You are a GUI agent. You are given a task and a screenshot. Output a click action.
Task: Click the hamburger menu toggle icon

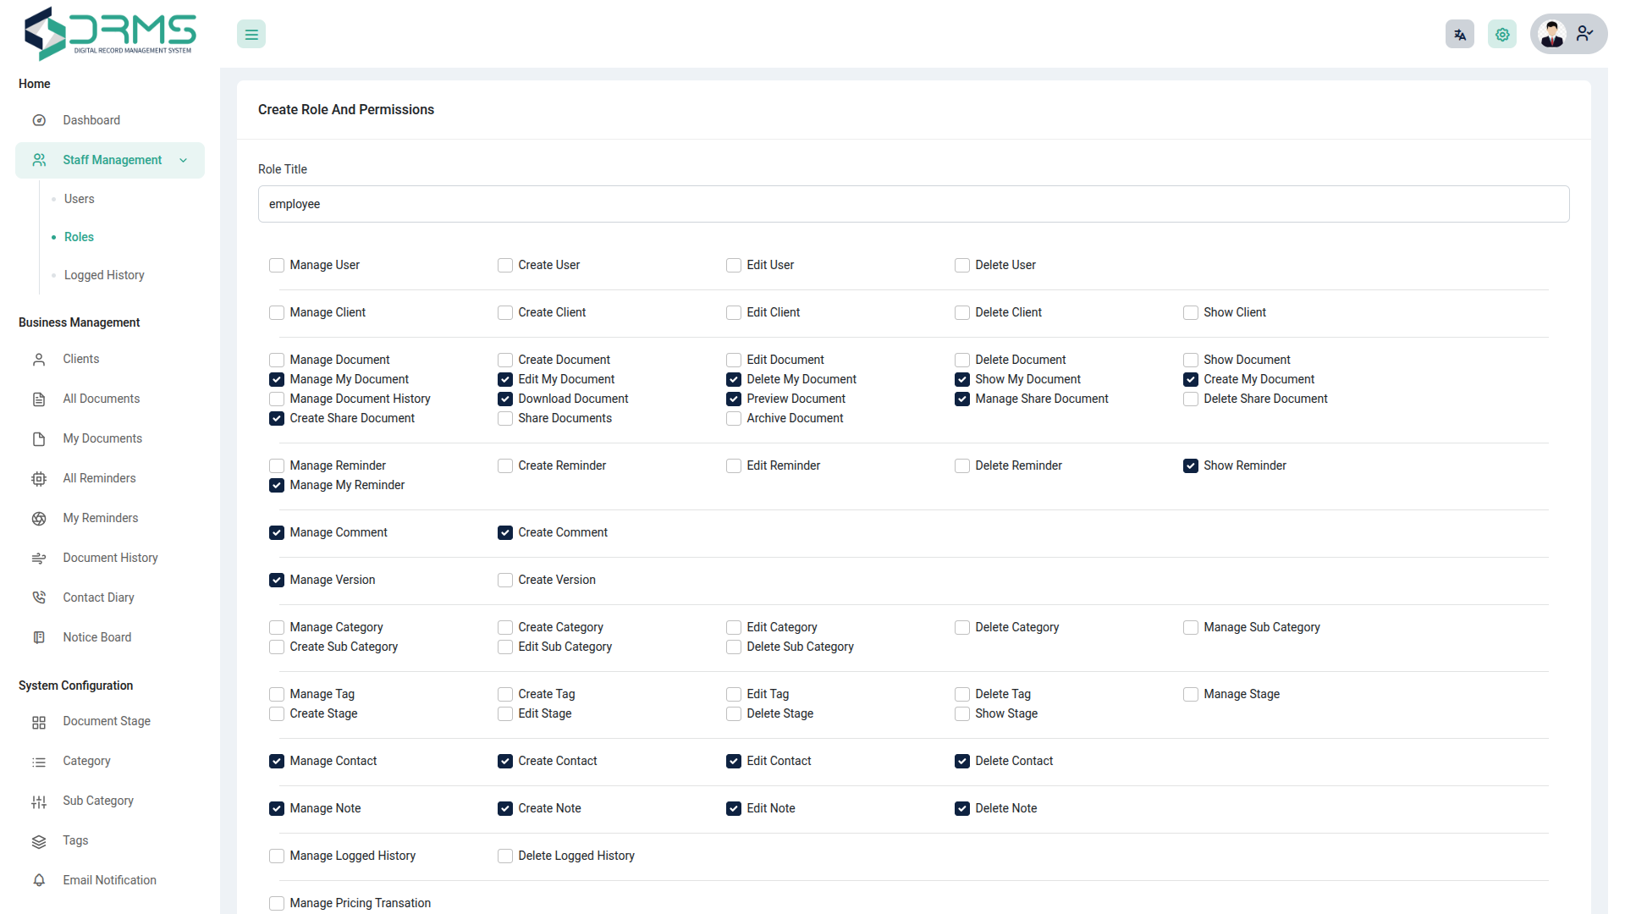point(251,35)
